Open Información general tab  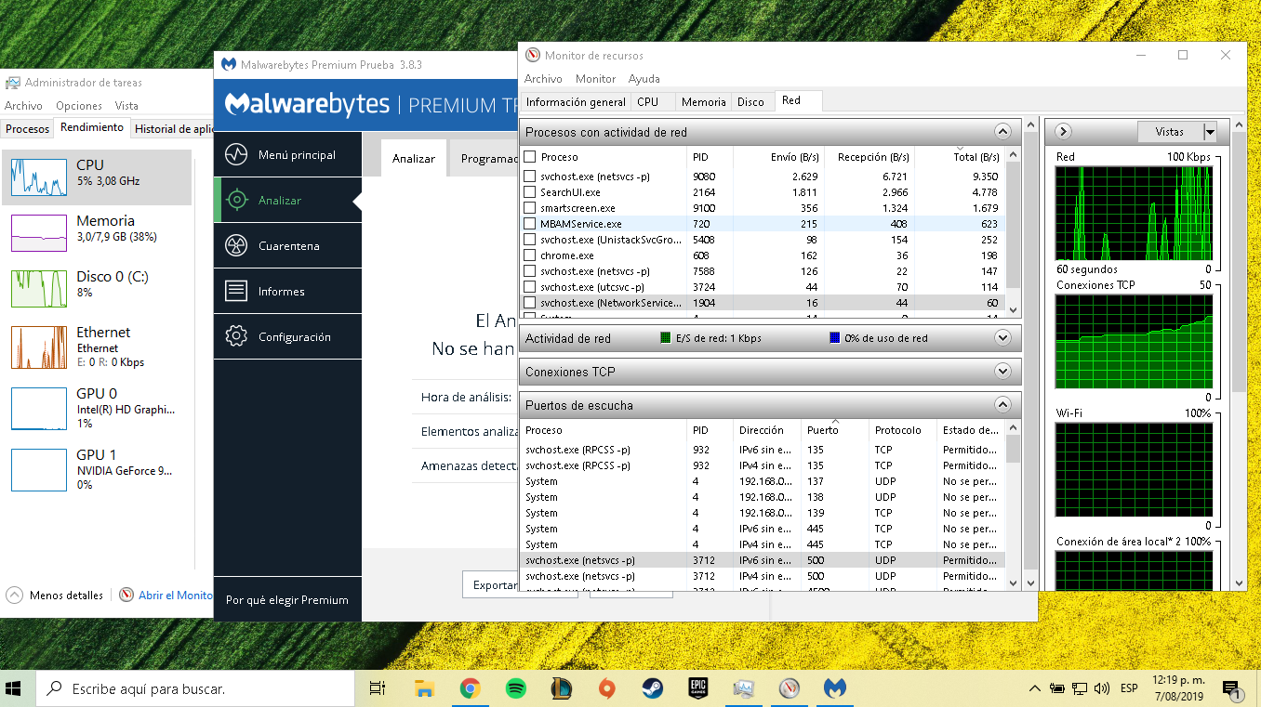point(576,102)
